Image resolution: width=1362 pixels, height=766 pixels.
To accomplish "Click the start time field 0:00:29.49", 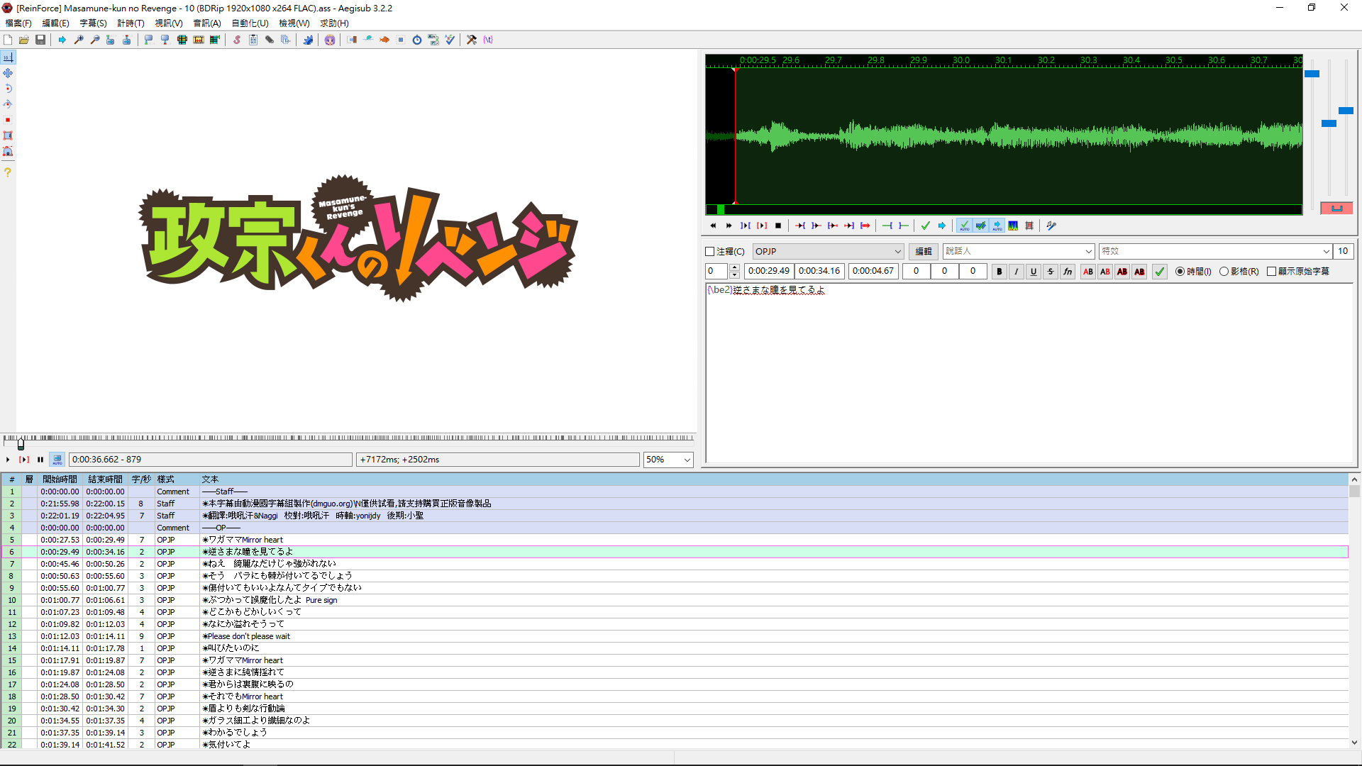I will point(769,271).
